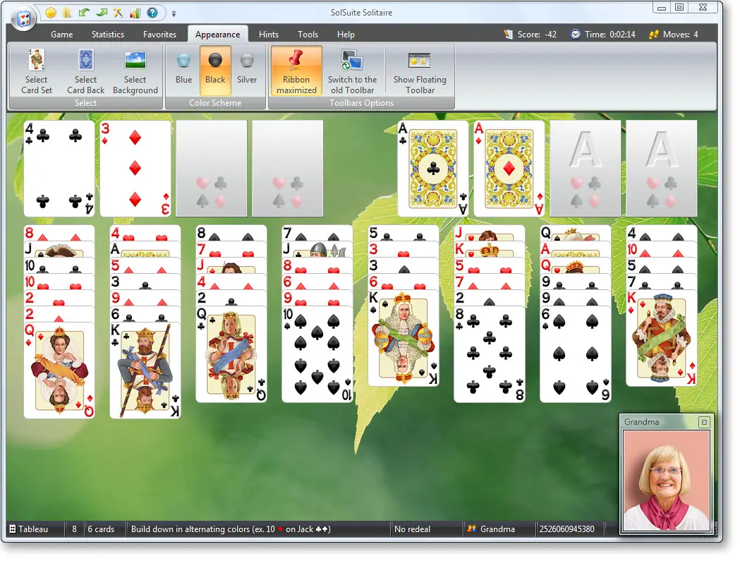Click the 'Build down in alternating colors' rule text
740x561 pixels.
pos(231,529)
